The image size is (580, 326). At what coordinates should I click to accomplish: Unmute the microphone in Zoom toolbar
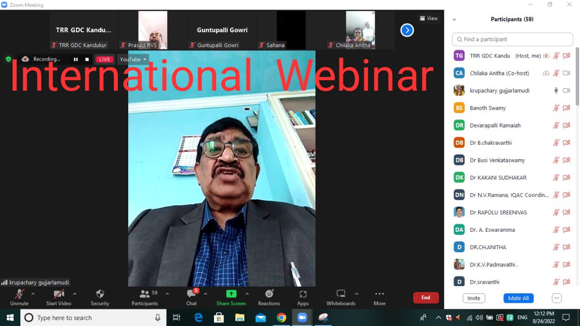pos(19,294)
